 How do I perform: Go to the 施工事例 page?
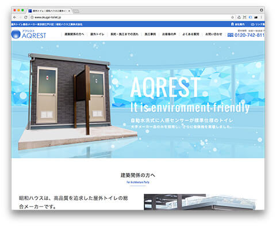150,34
